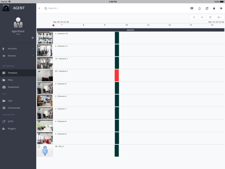Zoom in the timeline

[x=202, y=17]
